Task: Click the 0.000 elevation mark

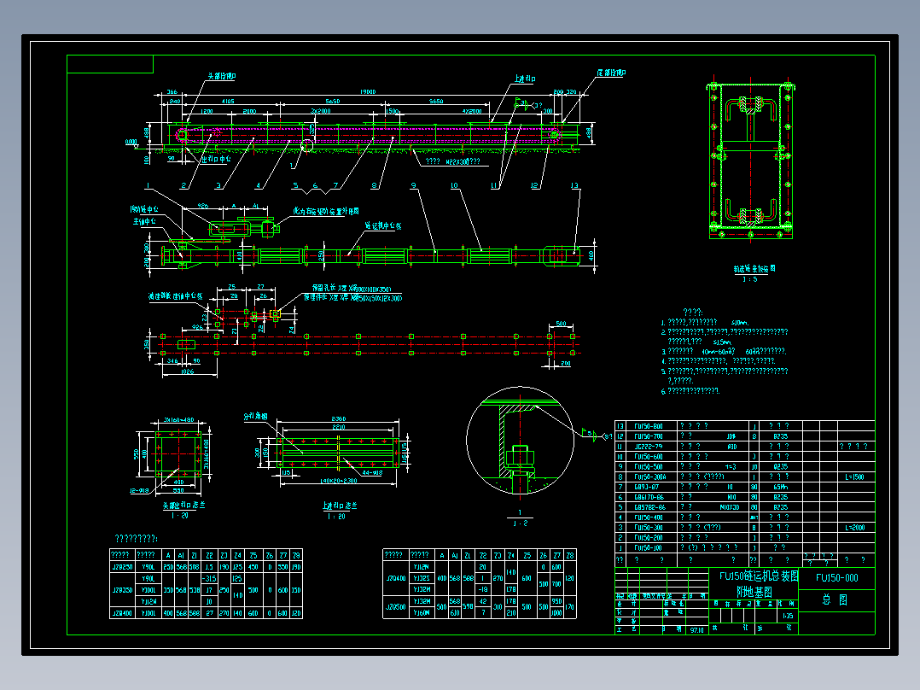Action: click(131, 142)
